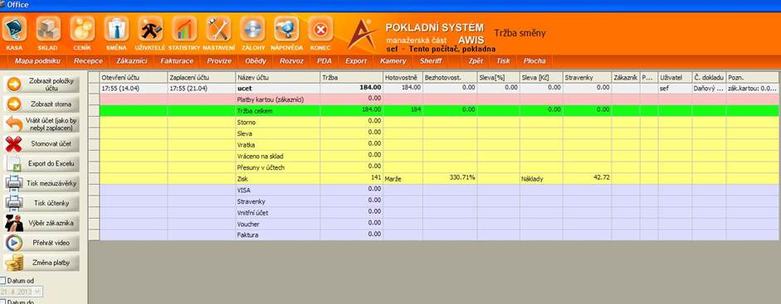Sort by the Tržba column header
This screenshot has height=304, width=781.
click(352, 78)
